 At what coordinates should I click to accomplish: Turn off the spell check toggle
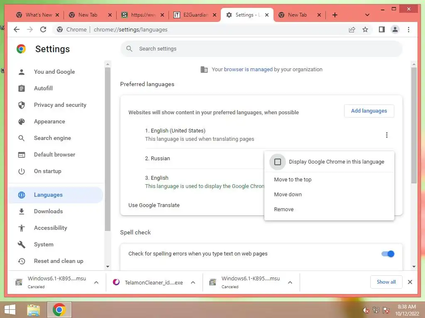388,254
